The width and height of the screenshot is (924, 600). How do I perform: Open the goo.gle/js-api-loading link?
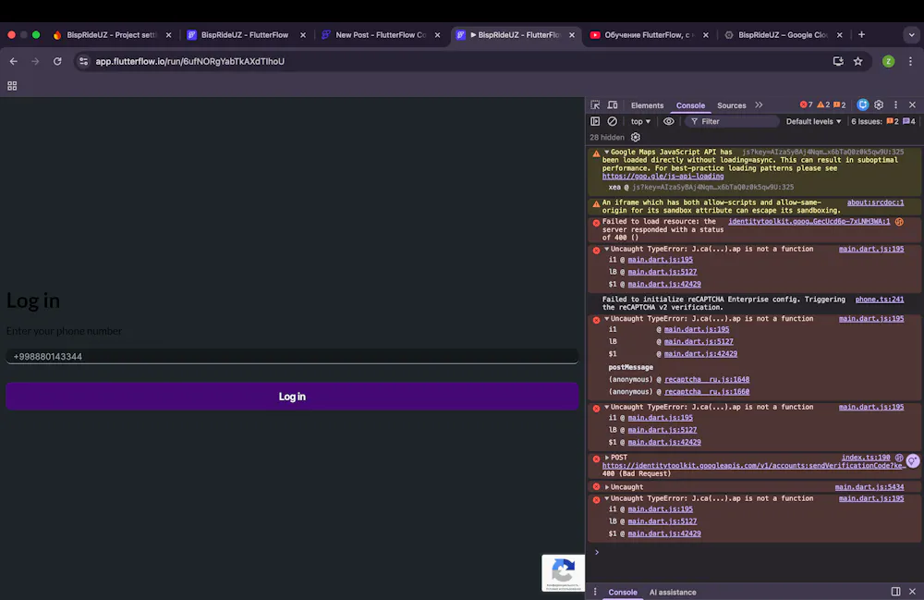663,177
